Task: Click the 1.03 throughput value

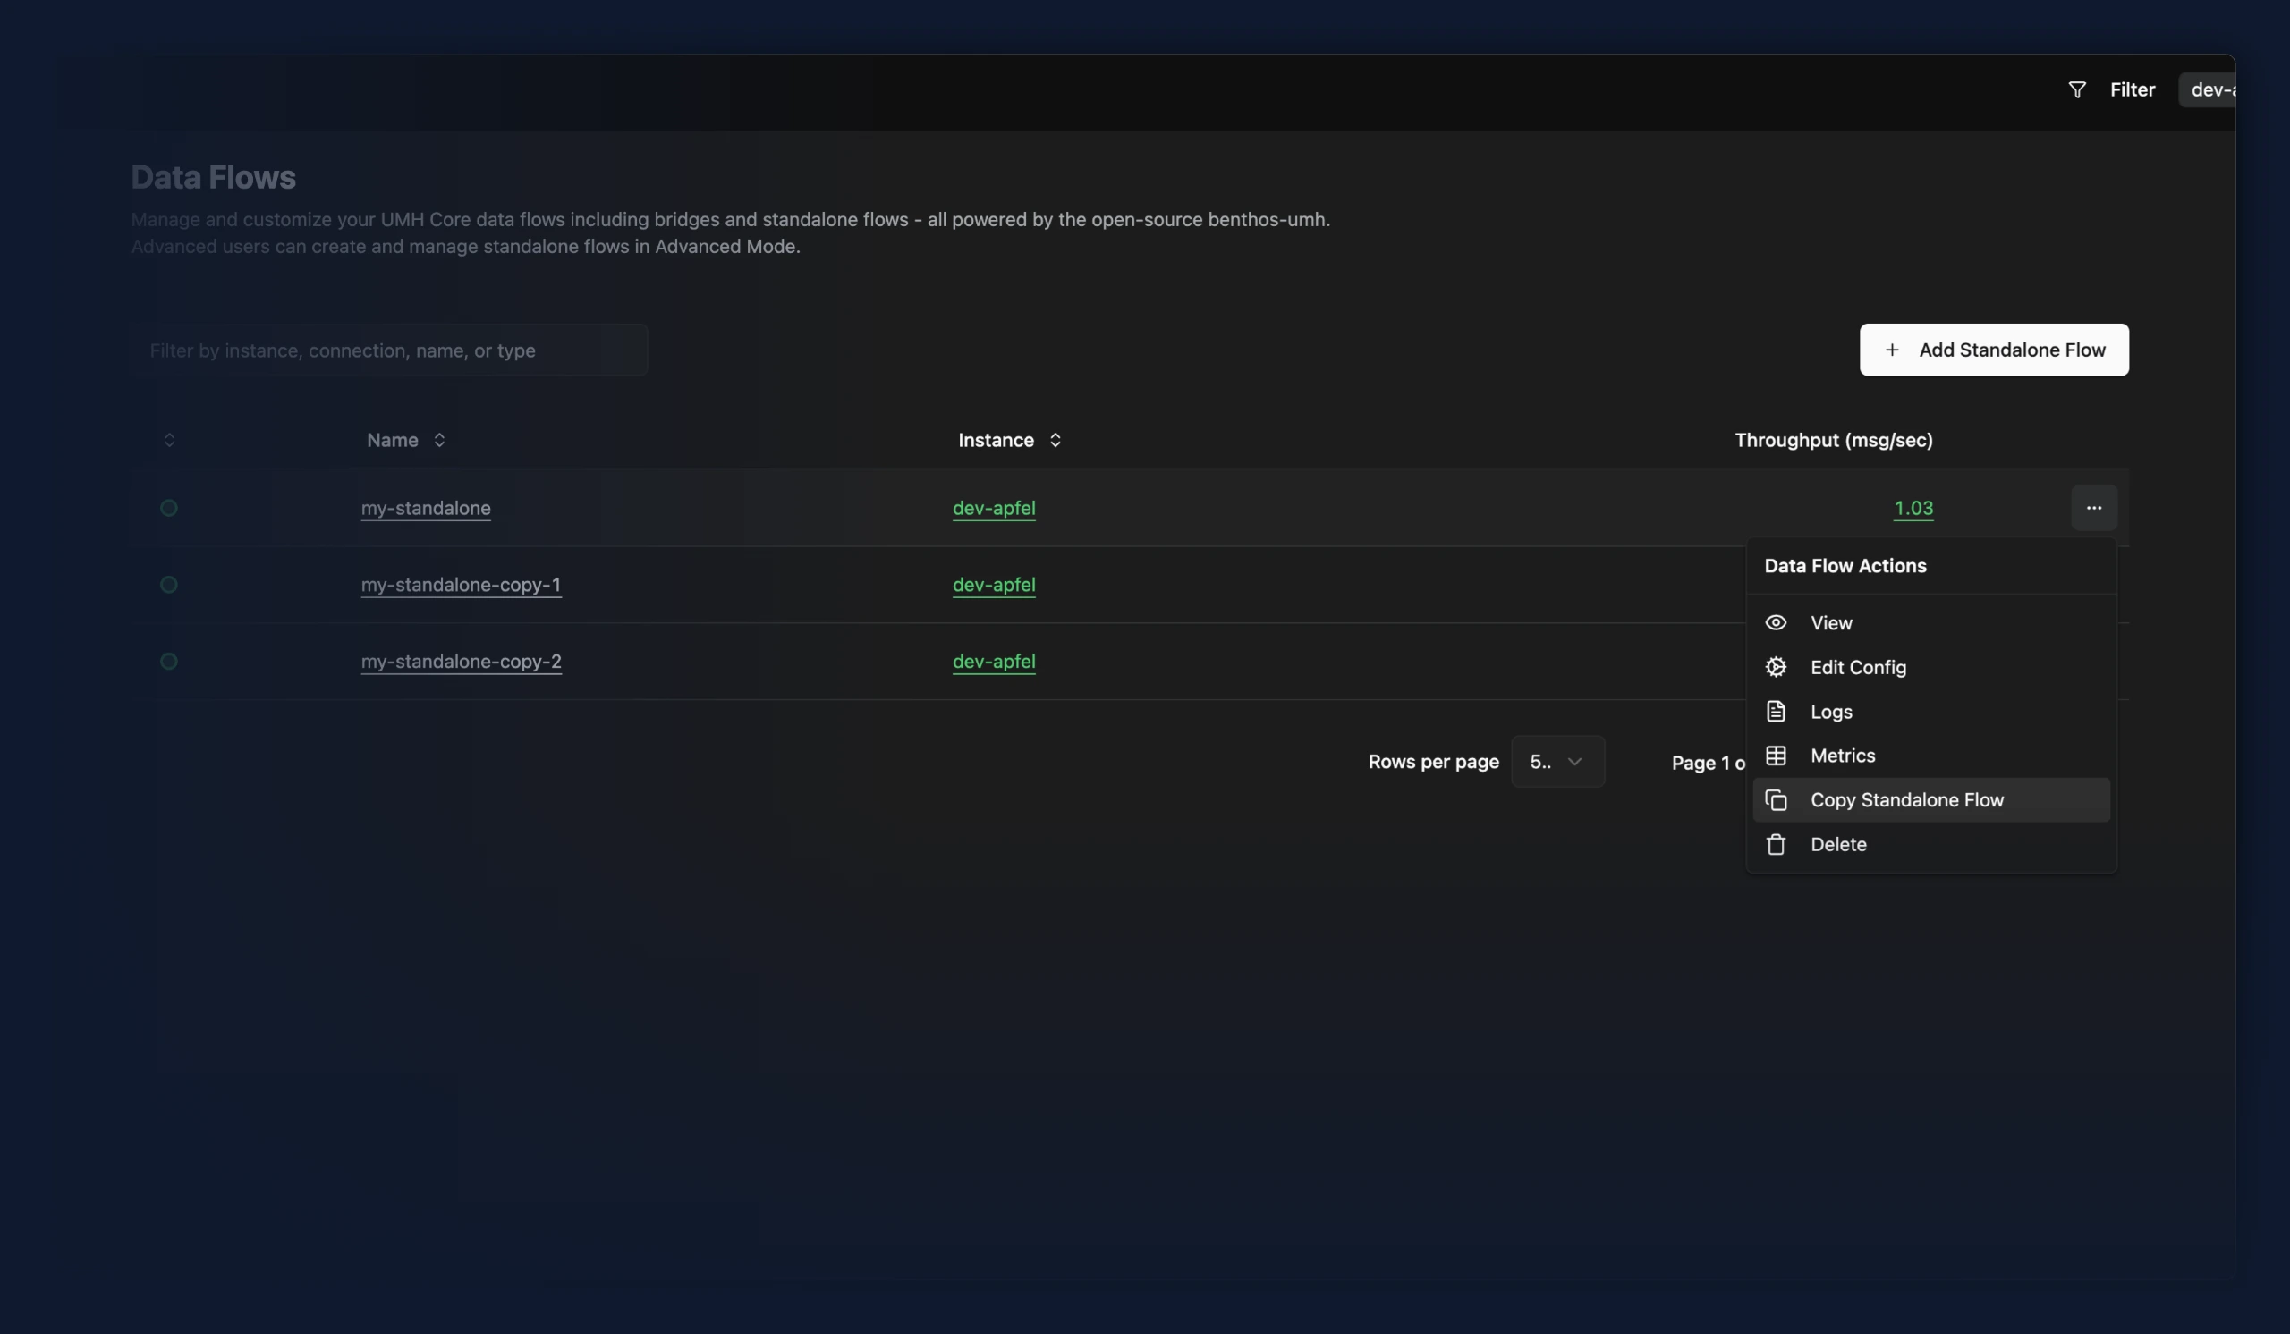Action: click(x=1913, y=508)
